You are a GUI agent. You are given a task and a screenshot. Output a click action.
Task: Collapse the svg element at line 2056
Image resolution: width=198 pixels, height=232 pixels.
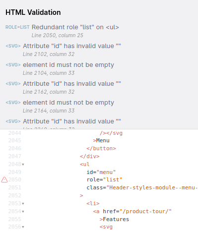pos(23,227)
